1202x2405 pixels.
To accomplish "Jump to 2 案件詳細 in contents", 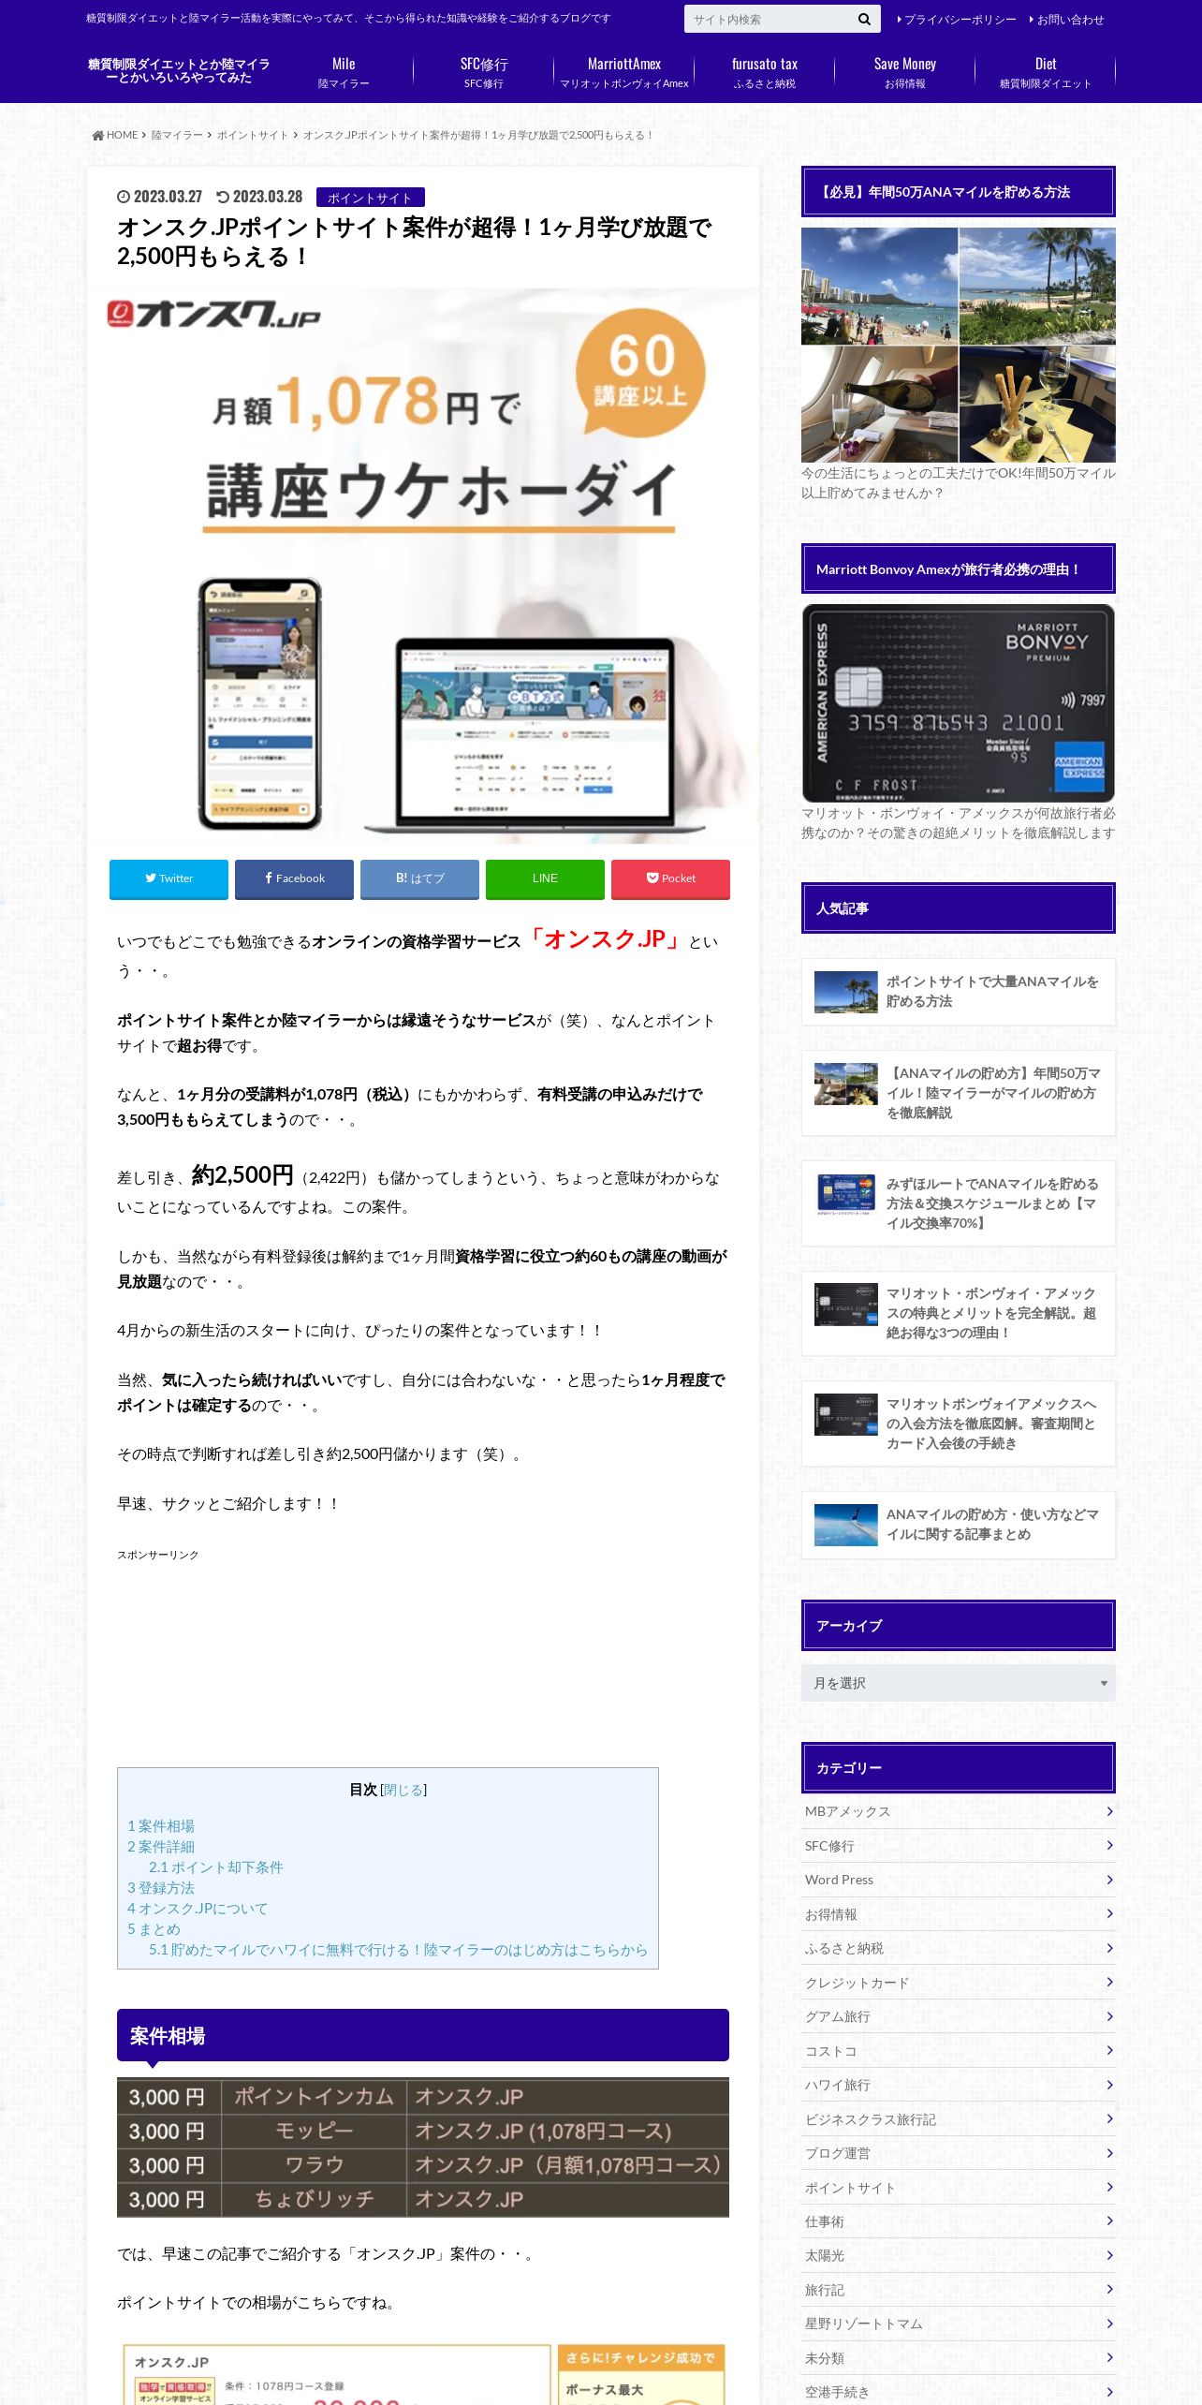I will 161,1847.
